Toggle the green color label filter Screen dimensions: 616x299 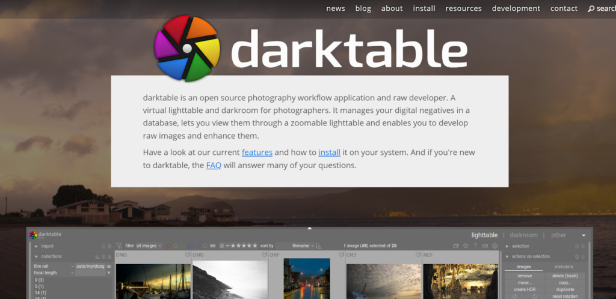pyautogui.click(x=183, y=246)
